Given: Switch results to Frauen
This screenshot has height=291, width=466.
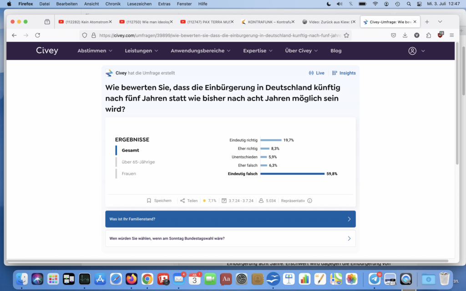Looking at the screenshot, I should coord(129,174).
